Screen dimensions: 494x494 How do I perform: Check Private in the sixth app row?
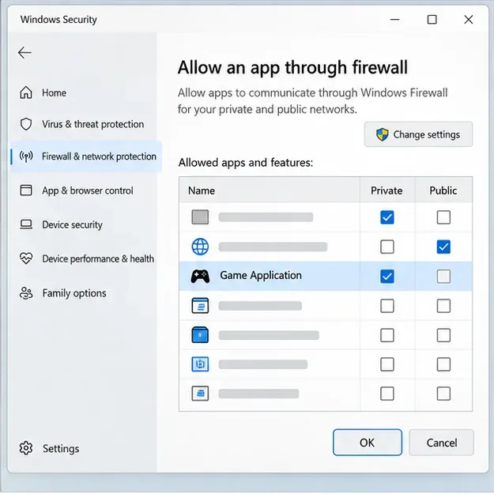(x=387, y=364)
